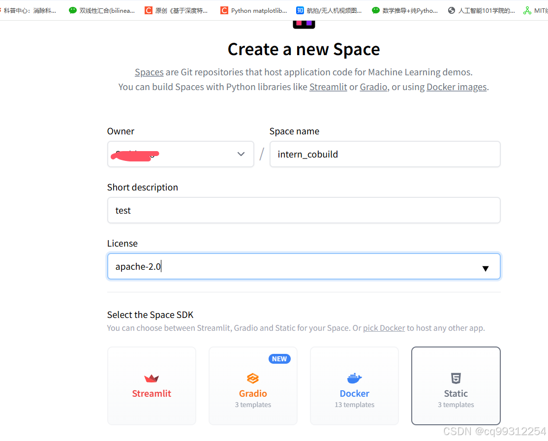
Task: Select the Streamlit SDK card
Action: [x=152, y=386]
